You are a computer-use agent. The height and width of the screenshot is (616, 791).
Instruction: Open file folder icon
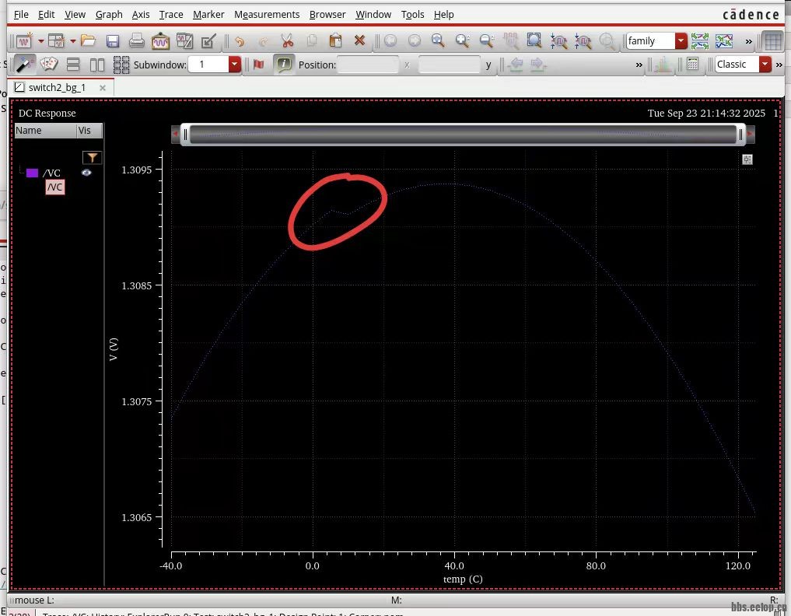(x=89, y=41)
